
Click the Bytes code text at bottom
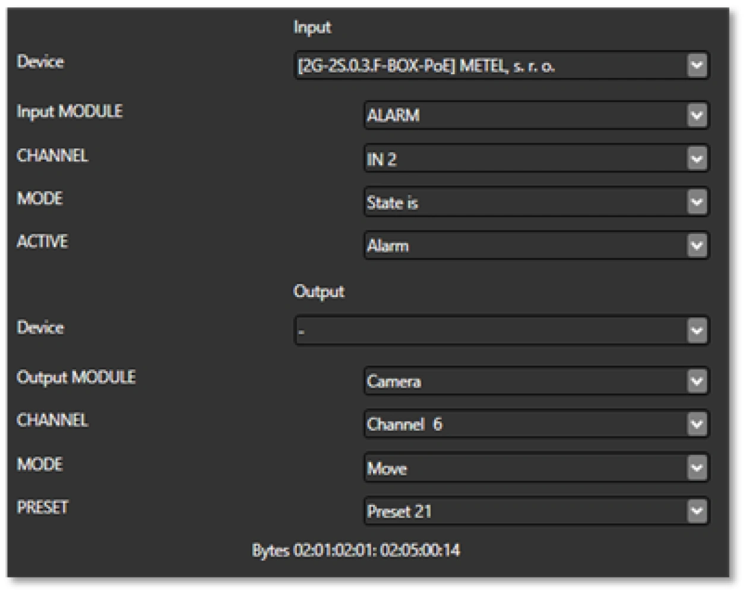(x=356, y=551)
